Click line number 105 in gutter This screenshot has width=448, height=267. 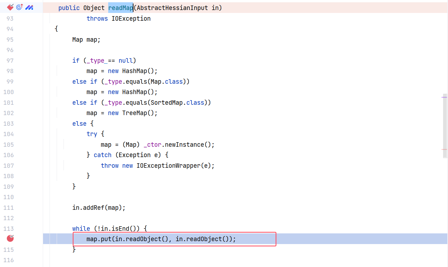(8, 144)
